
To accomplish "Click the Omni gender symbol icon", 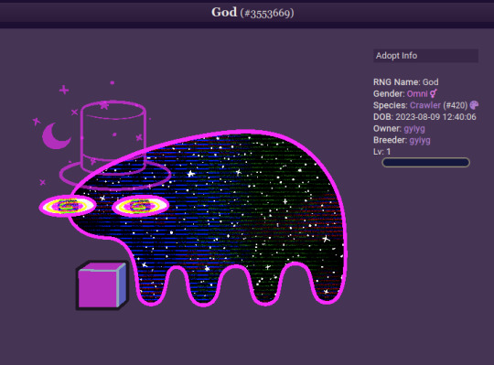I will 434,93.
